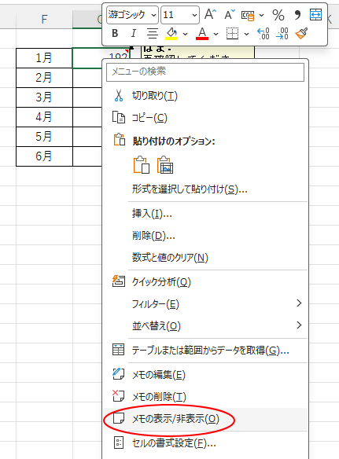
Task: Increase font size in mini toolbar
Action: 210,14
